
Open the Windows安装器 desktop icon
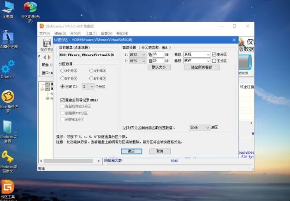(8, 131)
